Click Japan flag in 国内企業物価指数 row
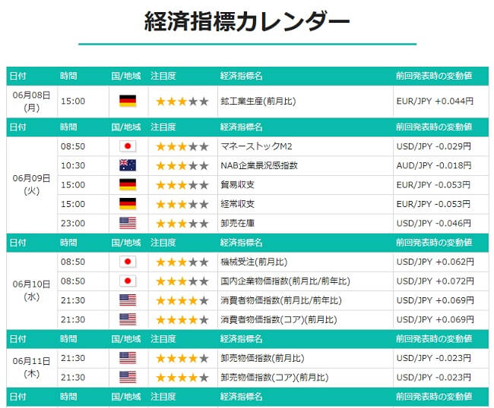The height and width of the screenshot is (408, 494). click(x=128, y=281)
